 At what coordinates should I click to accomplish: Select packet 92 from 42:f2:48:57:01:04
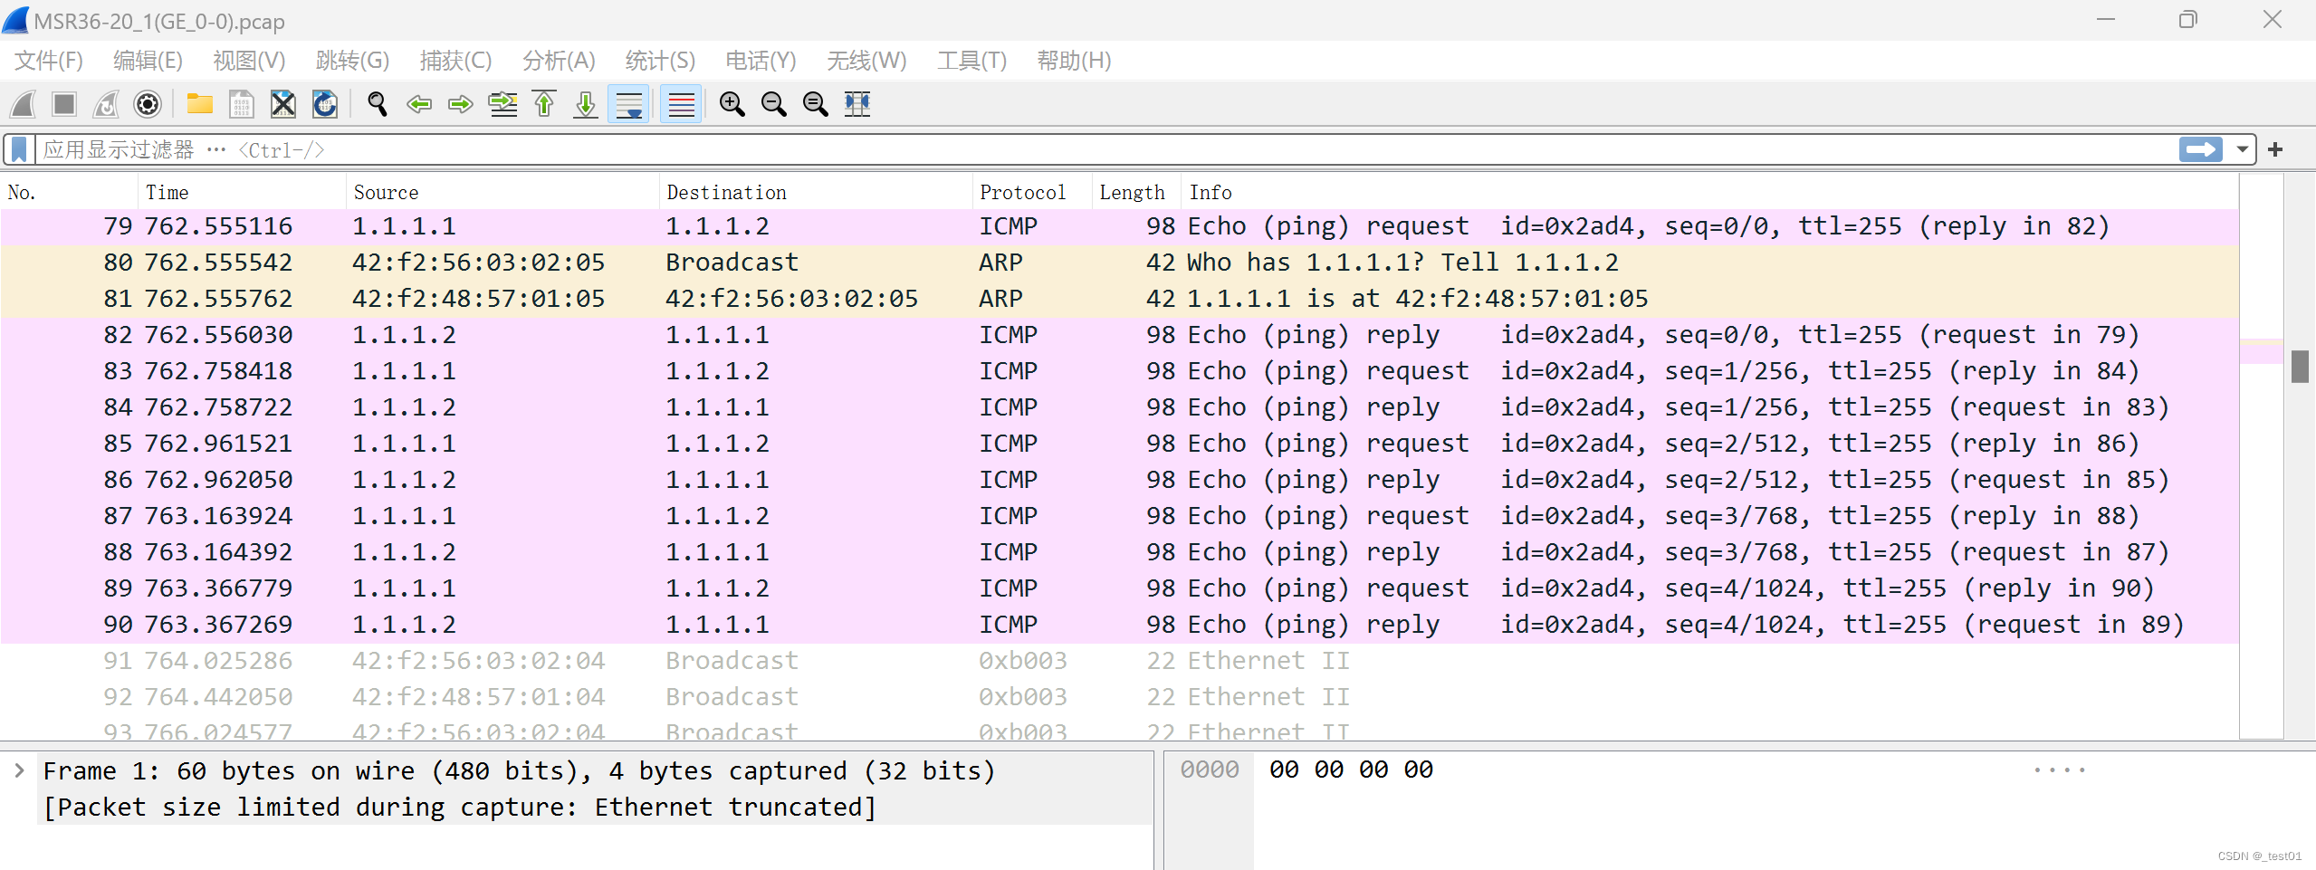[1120, 697]
